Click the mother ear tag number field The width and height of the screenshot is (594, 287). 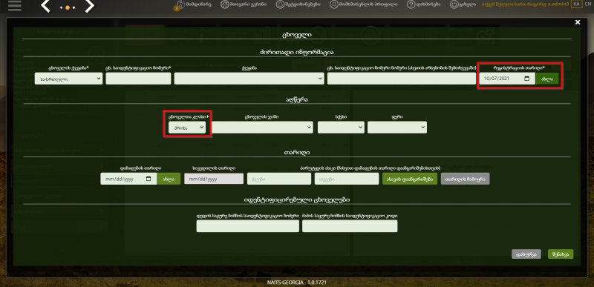pos(248,226)
